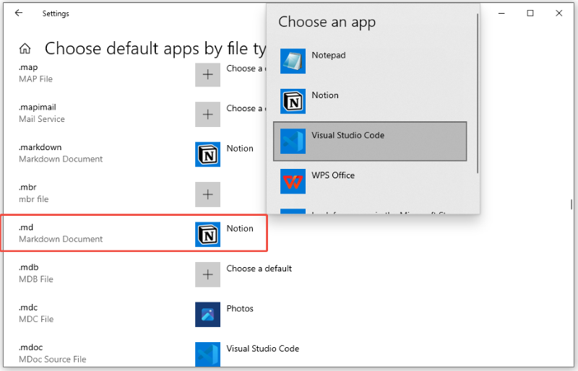Select Notepad icon in Choose an app
Image resolution: width=578 pixels, height=371 pixels.
click(x=293, y=61)
